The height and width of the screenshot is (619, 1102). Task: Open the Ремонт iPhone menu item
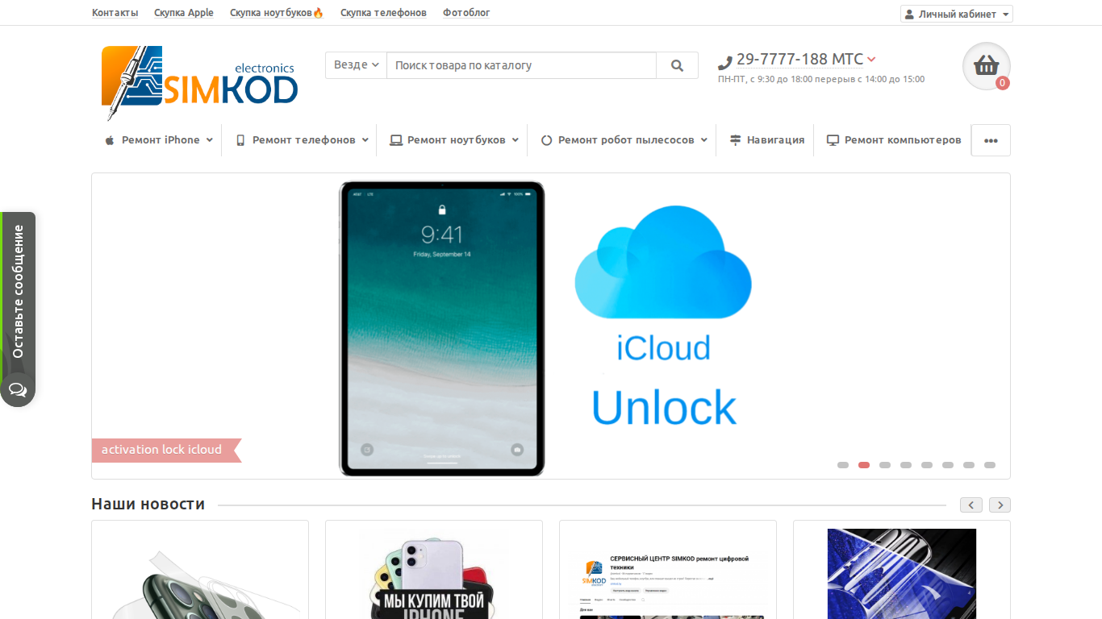159,140
